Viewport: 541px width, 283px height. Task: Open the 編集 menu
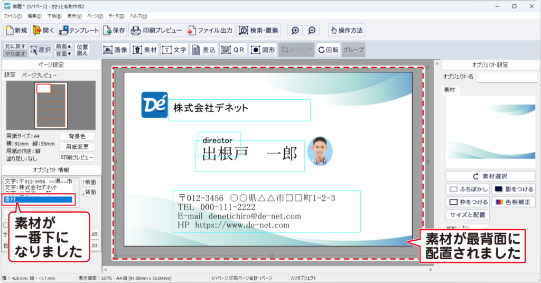34,16
